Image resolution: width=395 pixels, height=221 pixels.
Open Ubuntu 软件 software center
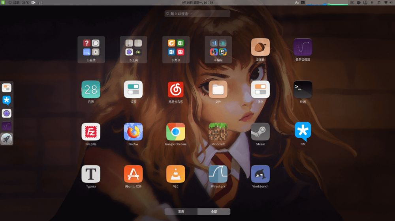[133, 174]
